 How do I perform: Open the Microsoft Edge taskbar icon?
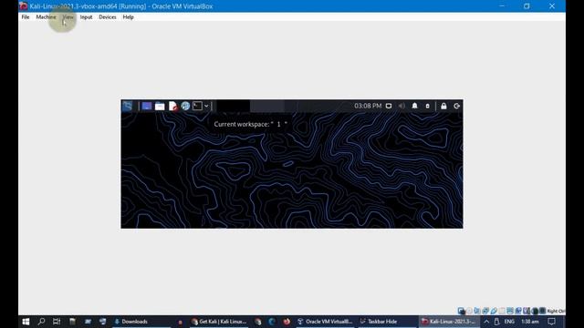pos(272,322)
